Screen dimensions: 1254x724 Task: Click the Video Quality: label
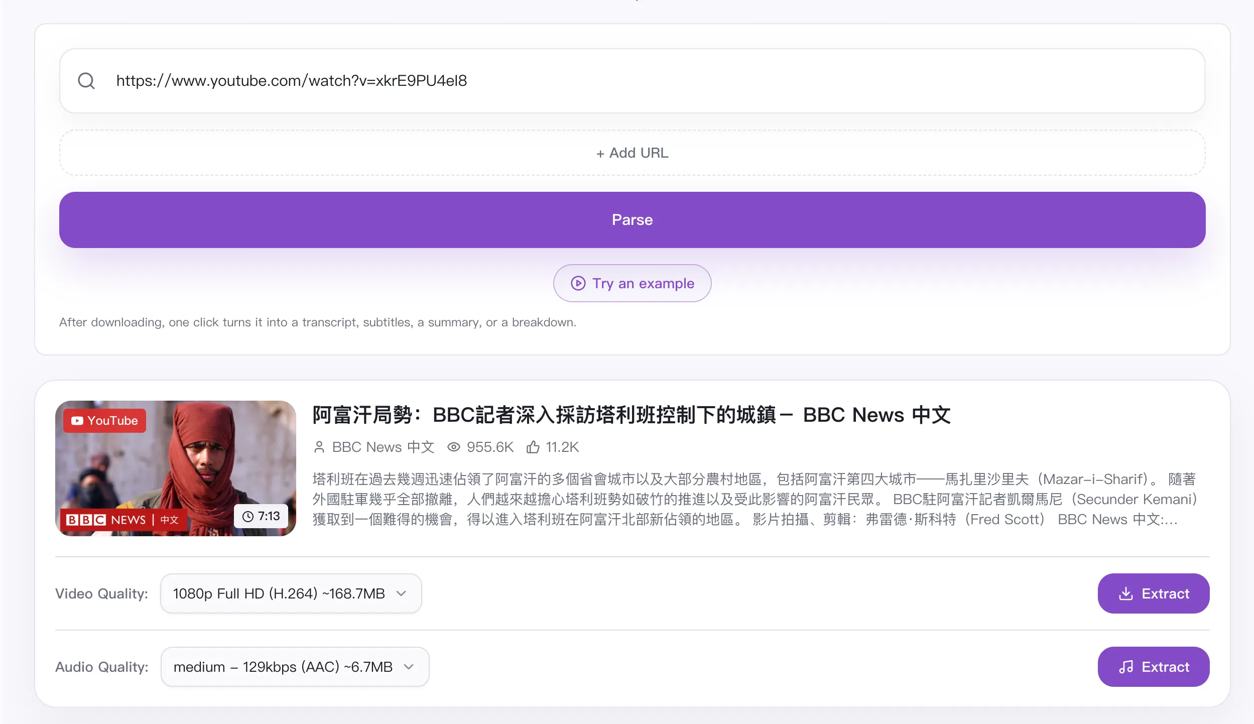click(x=102, y=593)
